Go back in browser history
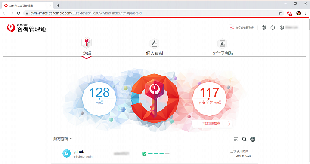This screenshot has height=164, width=310. point(5,13)
